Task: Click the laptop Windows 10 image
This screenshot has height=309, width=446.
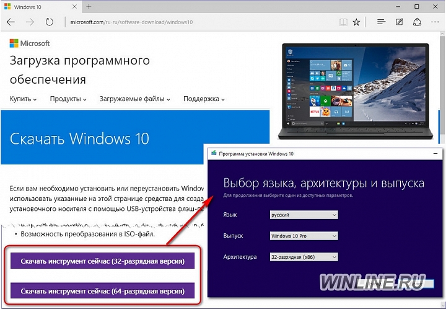Action: [x=356, y=91]
